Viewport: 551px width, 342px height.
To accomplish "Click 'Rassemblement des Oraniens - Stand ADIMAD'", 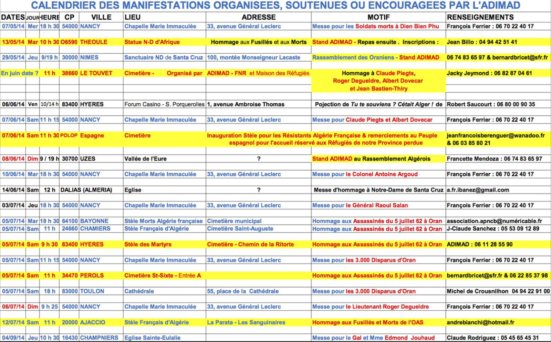I will [x=376, y=58].
